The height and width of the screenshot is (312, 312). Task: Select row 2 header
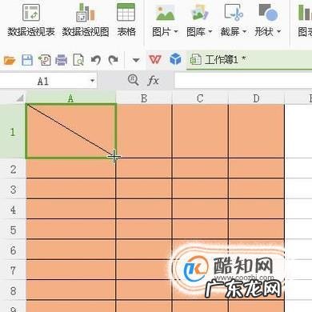13,169
